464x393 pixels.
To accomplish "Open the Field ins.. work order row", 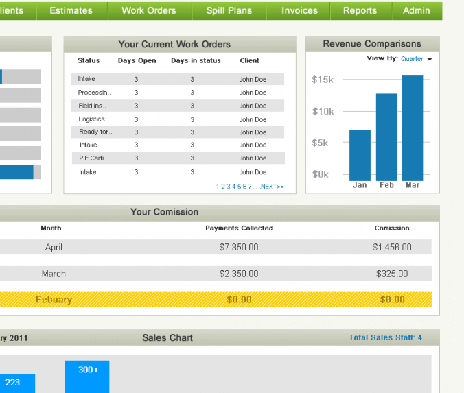I will (x=177, y=106).
